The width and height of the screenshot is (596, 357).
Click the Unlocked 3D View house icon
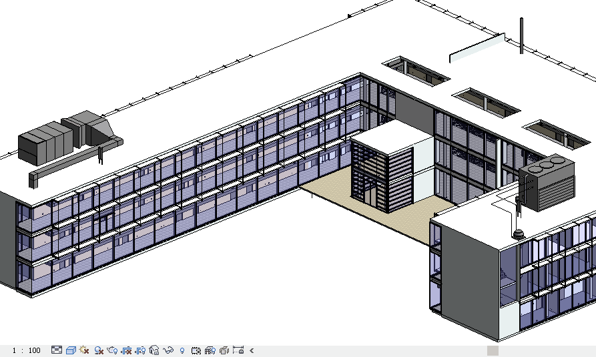154,350
